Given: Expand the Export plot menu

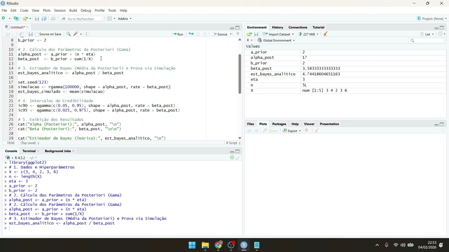Looking at the screenshot, I should [x=292, y=131].
